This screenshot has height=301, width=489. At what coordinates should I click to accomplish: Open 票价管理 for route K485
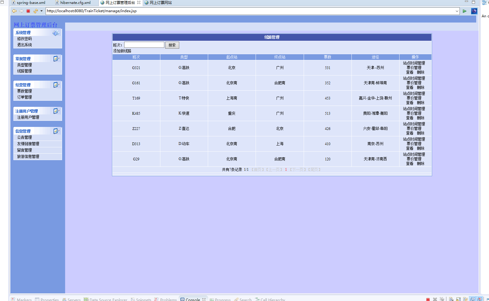414,113
